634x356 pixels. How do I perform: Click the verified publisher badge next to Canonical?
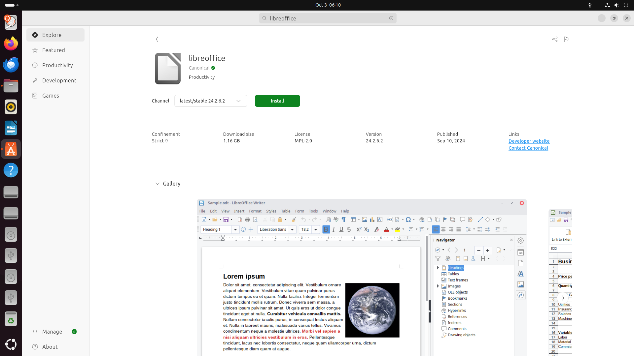213,68
